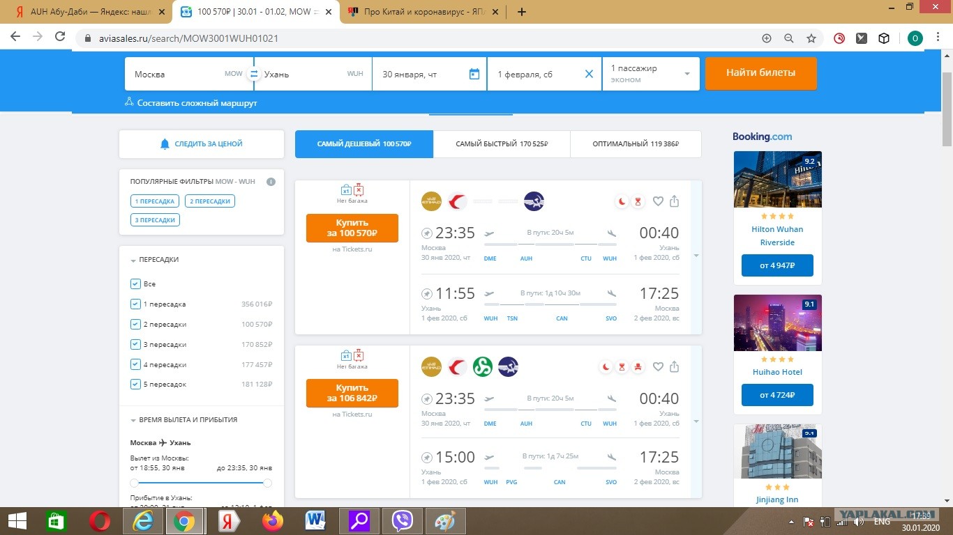
Task: Share the 100 570₽ ticket
Action: [x=675, y=201]
